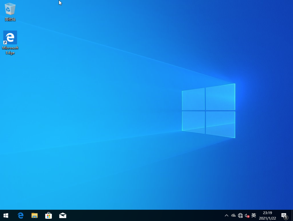This screenshot has height=221, width=293.
Task: Open the Action Center notification icon
Action: (x=284, y=216)
